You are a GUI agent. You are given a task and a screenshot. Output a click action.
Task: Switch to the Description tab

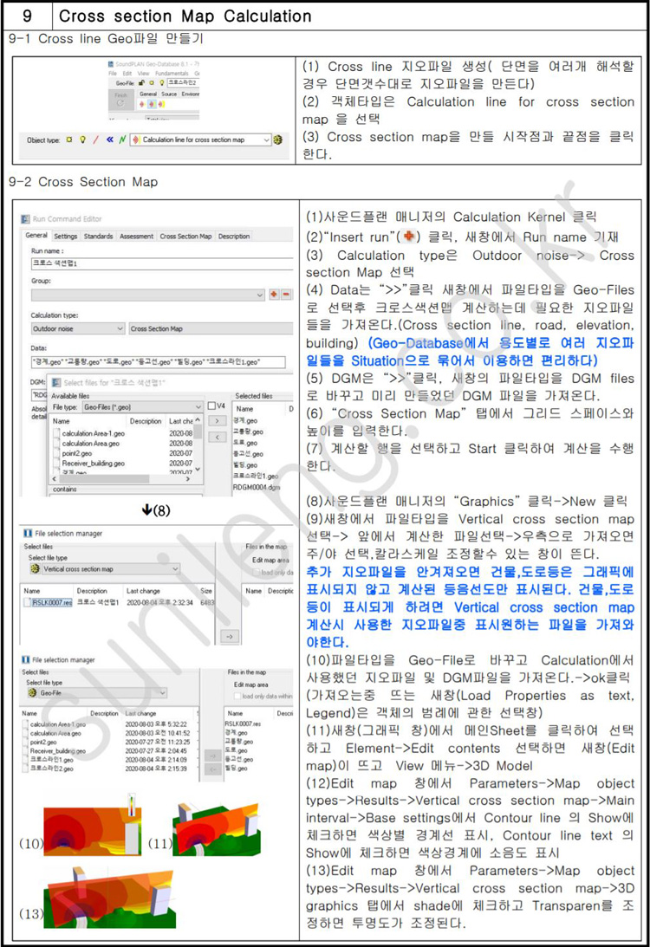pos(234,237)
